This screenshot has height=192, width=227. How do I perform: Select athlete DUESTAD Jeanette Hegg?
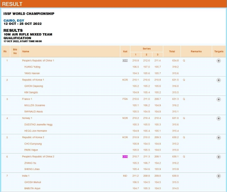click(38, 125)
